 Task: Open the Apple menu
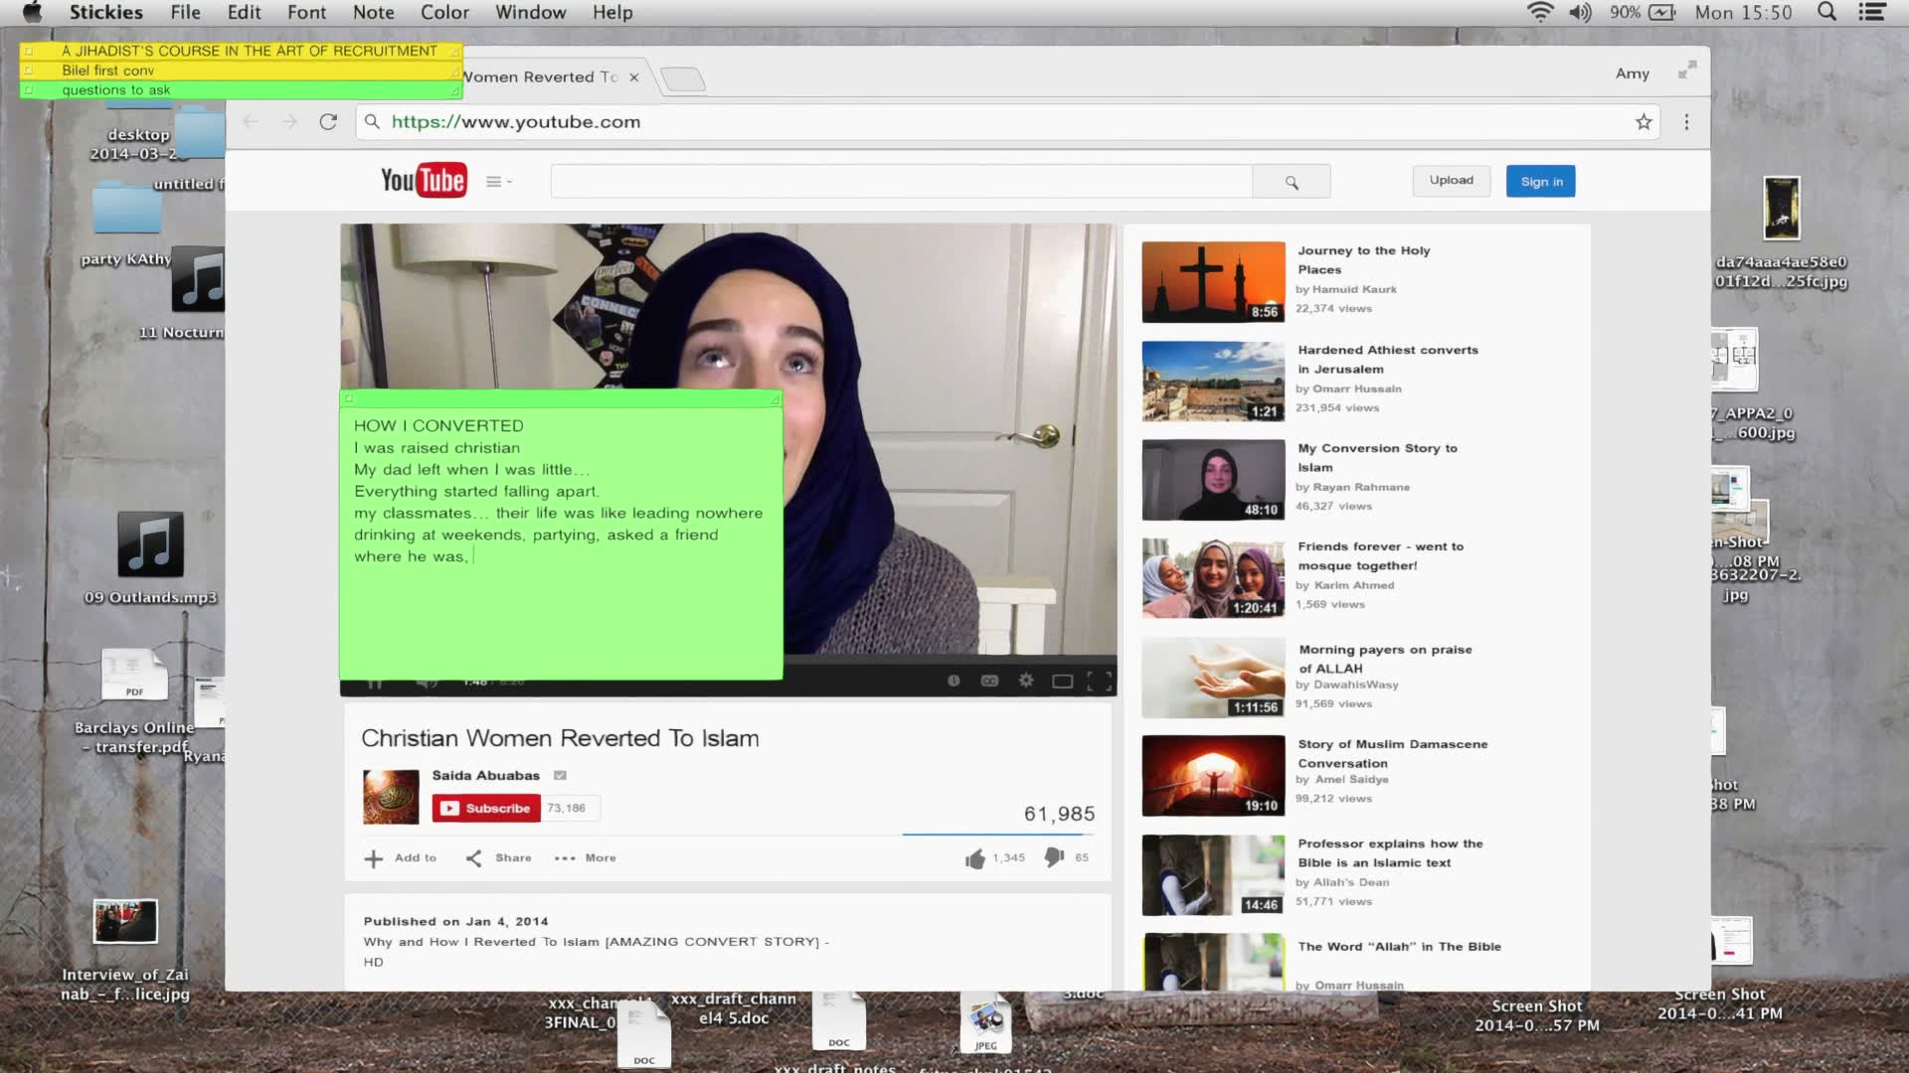coord(32,12)
